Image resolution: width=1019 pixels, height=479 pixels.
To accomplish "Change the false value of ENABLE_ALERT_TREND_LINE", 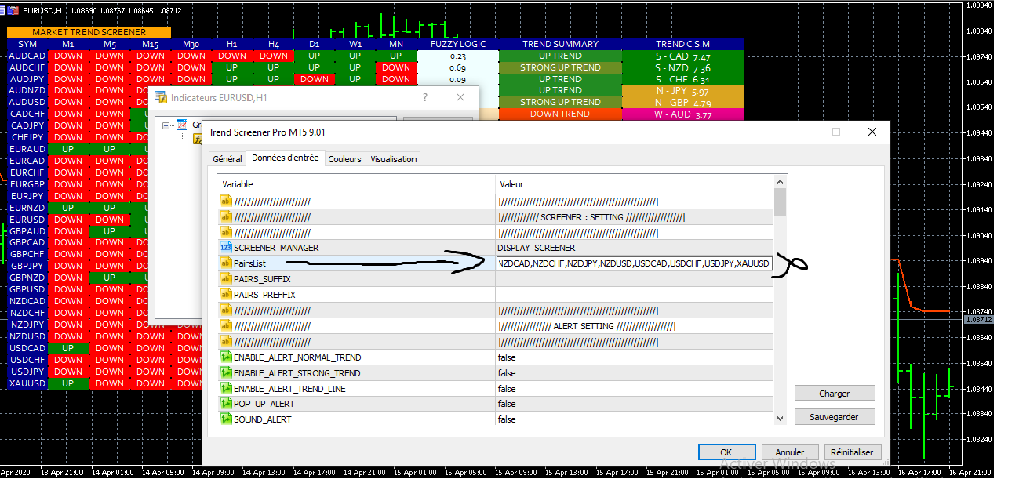I will [634, 389].
